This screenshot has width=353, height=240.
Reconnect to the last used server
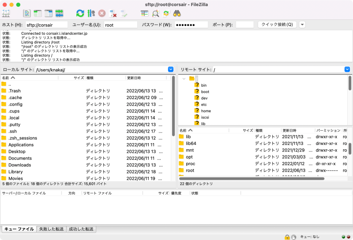point(124,14)
